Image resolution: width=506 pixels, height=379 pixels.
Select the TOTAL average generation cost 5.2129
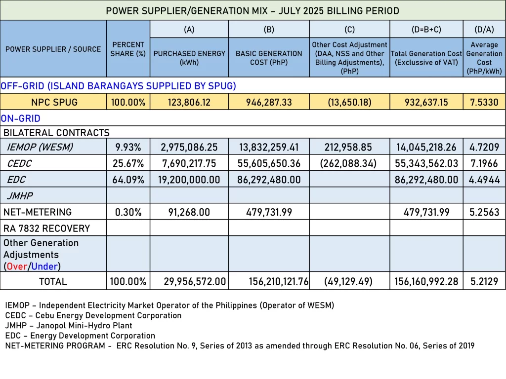[x=484, y=282]
